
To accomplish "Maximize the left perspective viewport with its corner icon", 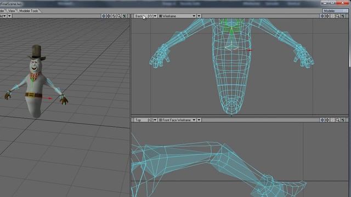I will pos(124,16).
